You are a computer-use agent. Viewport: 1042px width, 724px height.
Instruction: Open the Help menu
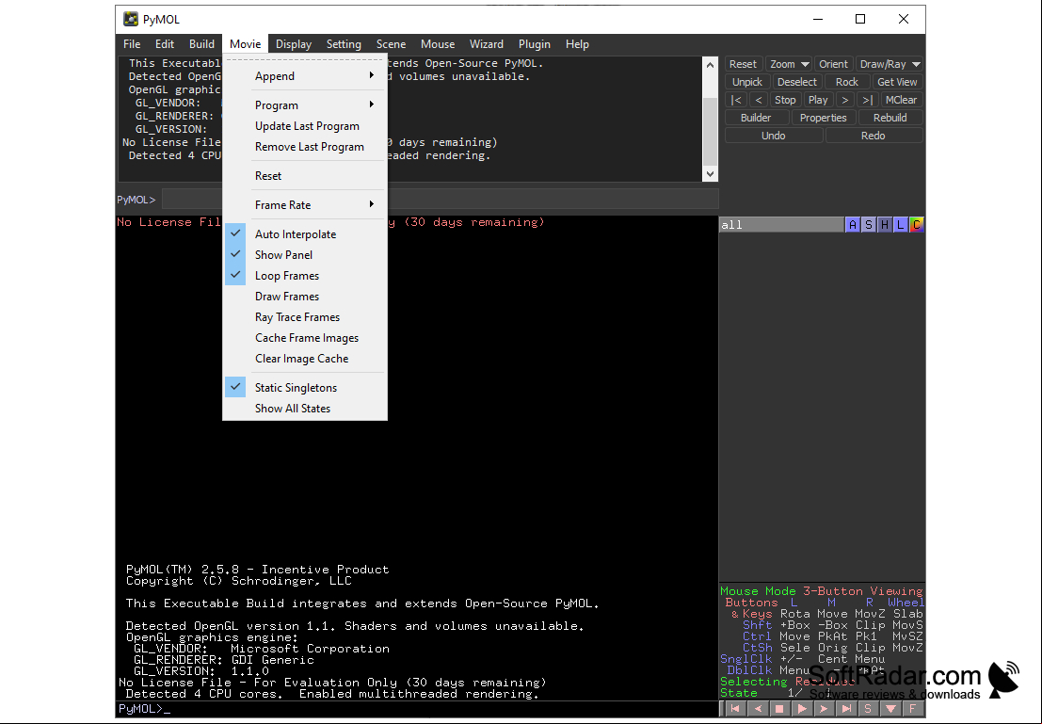click(x=577, y=44)
